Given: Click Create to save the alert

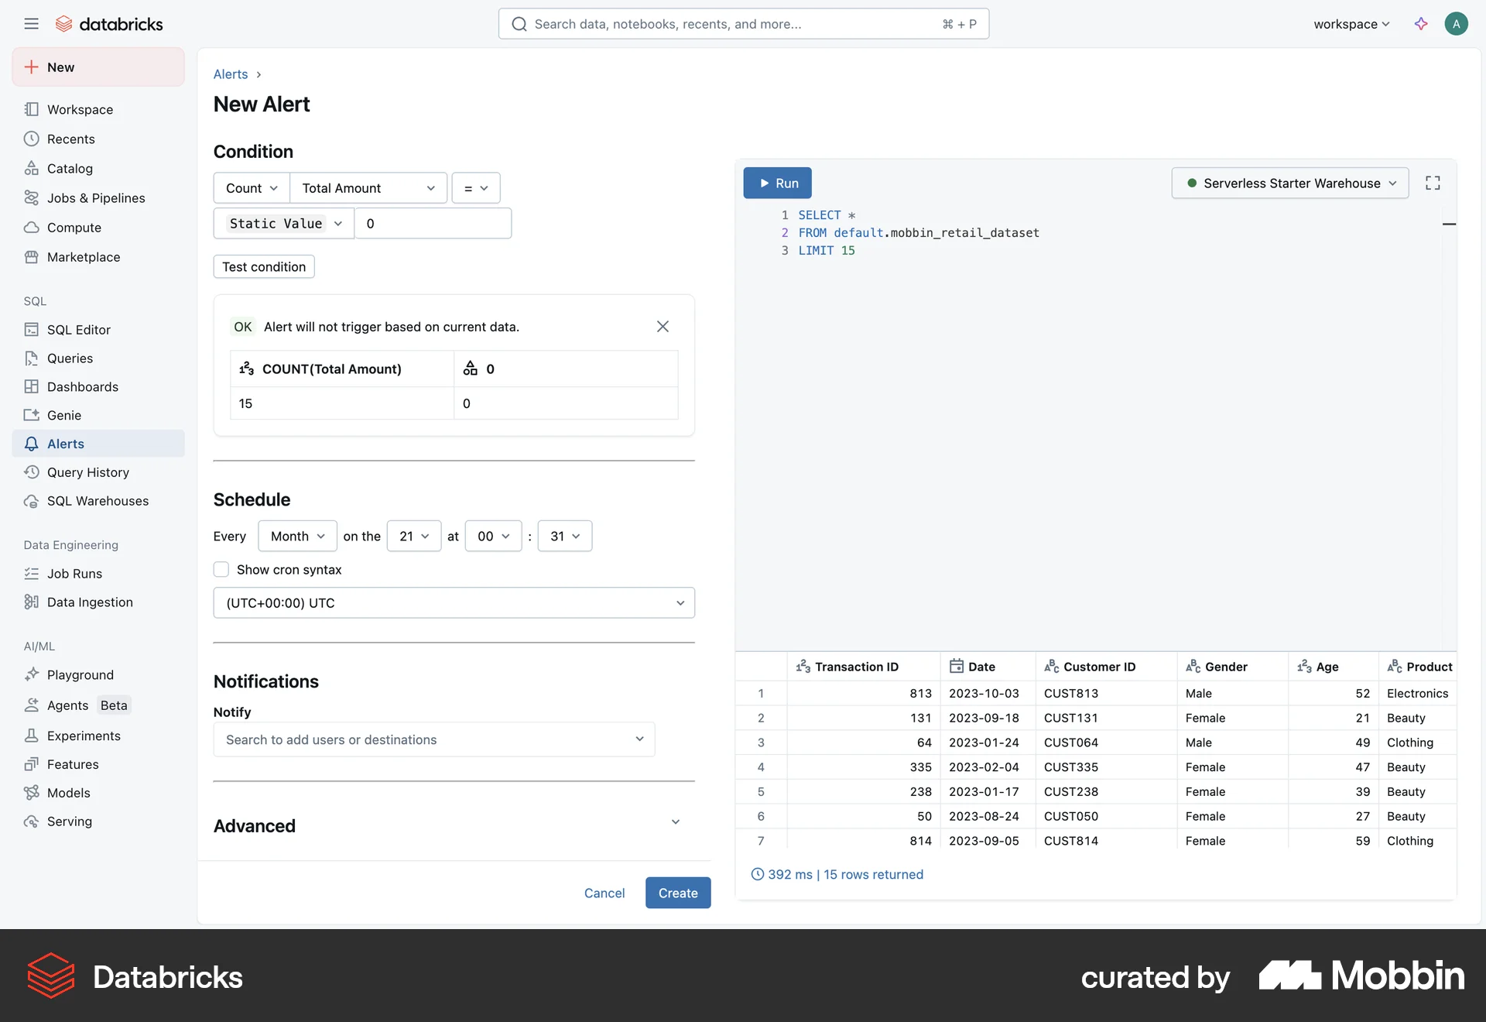Looking at the screenshot, I should pos(677,893).
